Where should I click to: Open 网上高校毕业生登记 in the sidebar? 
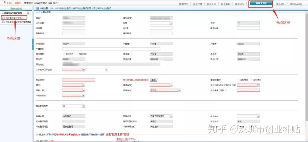[14, 18]
